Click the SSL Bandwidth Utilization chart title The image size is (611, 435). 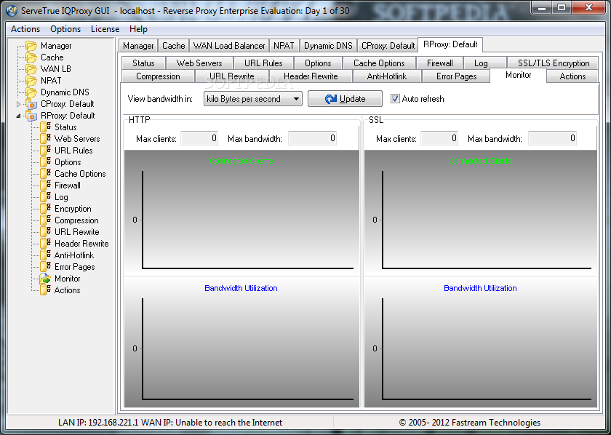[480, 288]
